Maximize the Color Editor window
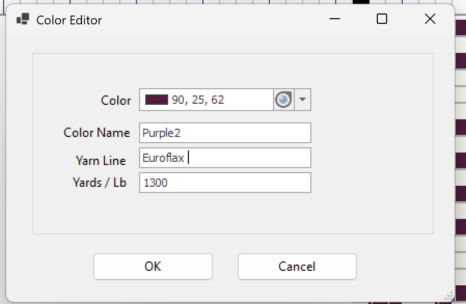 click(x=382, y=19)
